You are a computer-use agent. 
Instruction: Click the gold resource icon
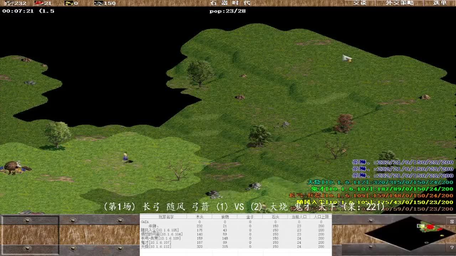[x=68, y=3]
